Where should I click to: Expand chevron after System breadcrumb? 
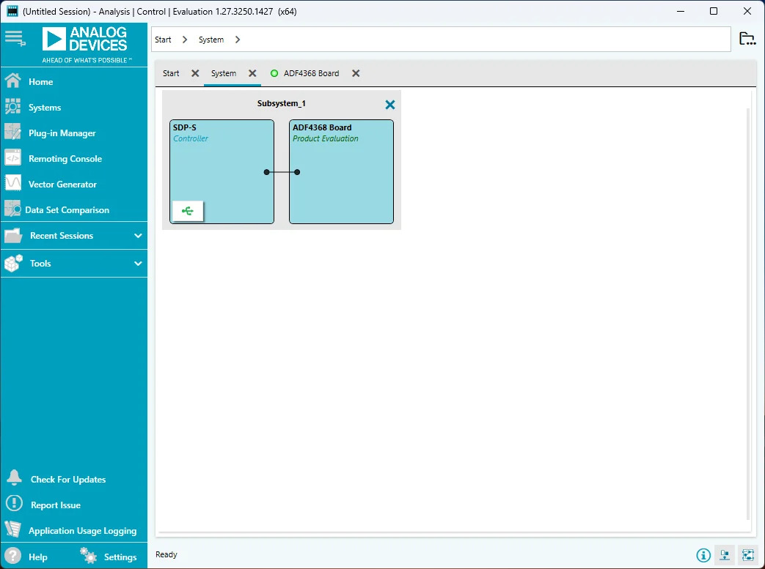[238, 40]
